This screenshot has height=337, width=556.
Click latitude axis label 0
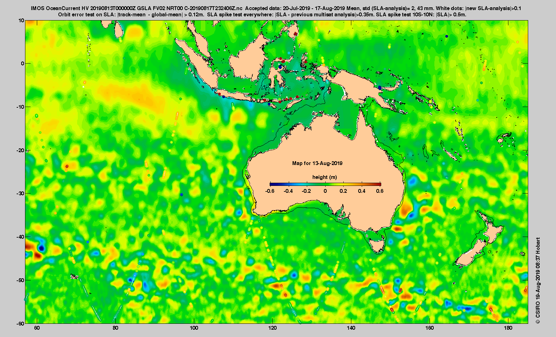[x=23, y=63]
